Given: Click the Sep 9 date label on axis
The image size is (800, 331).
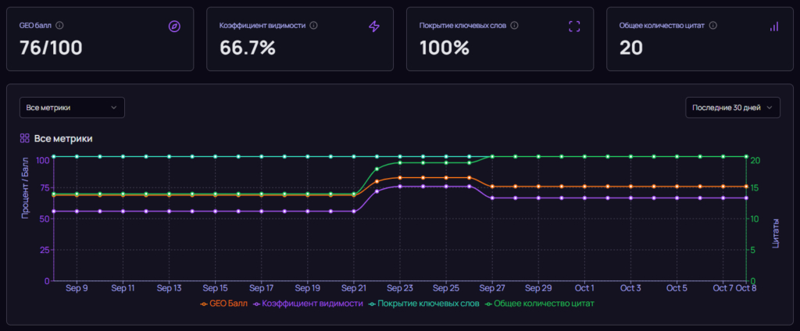Looking at the screenshot, I should click(x=77, y=288).
